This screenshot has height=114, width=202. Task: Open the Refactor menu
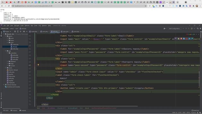[x=27, y=26]
